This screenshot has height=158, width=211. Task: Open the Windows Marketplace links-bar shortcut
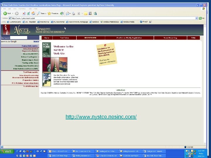point(110,22)
